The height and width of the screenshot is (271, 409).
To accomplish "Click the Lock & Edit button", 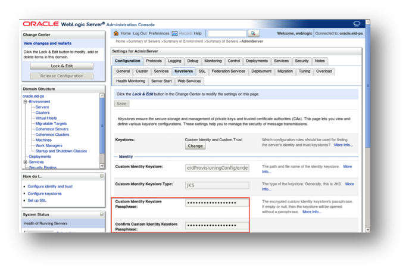I will click(x=62, y=66).
